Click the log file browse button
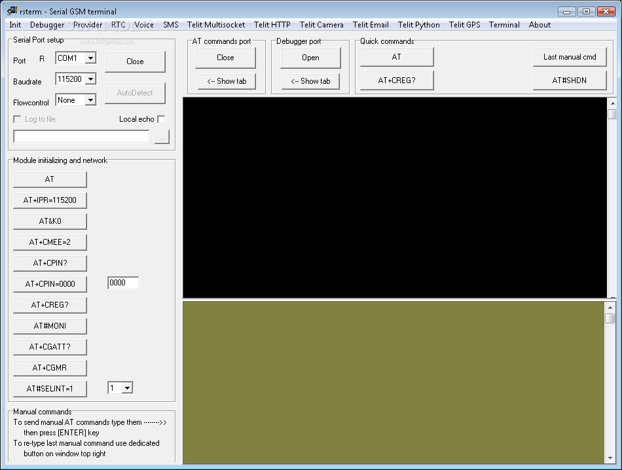Viewport: 622px width, 470px height. pyautogui.click(x=162, y=137)
